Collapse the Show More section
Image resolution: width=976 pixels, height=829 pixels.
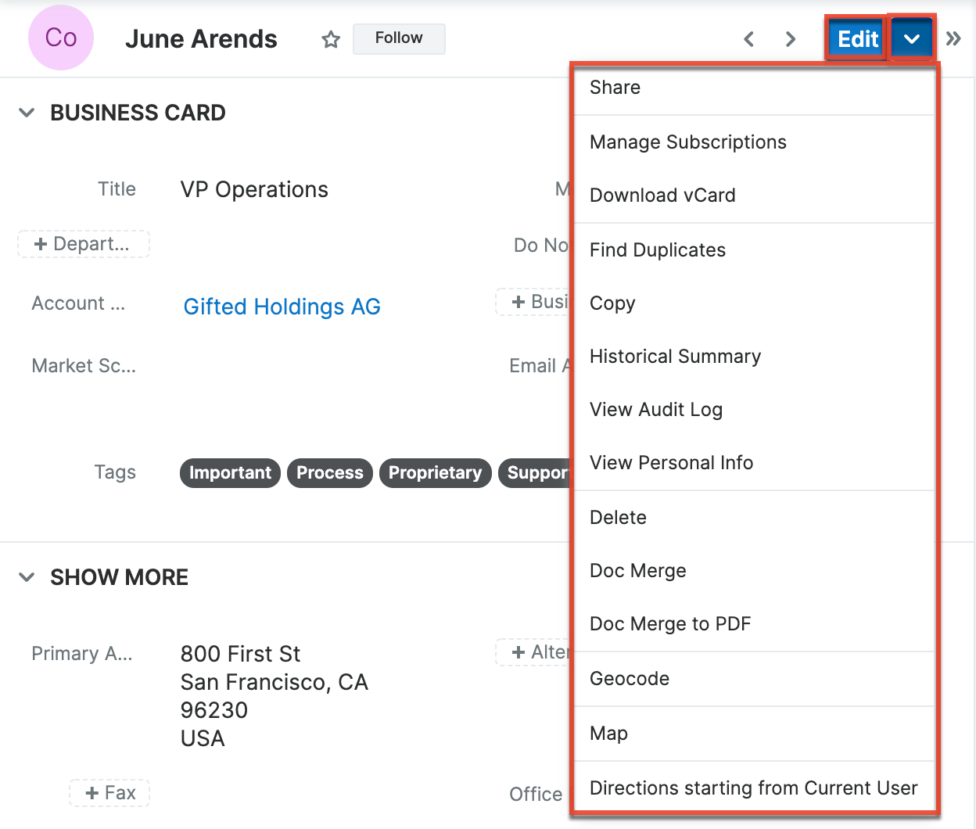[x=27, y=577]
